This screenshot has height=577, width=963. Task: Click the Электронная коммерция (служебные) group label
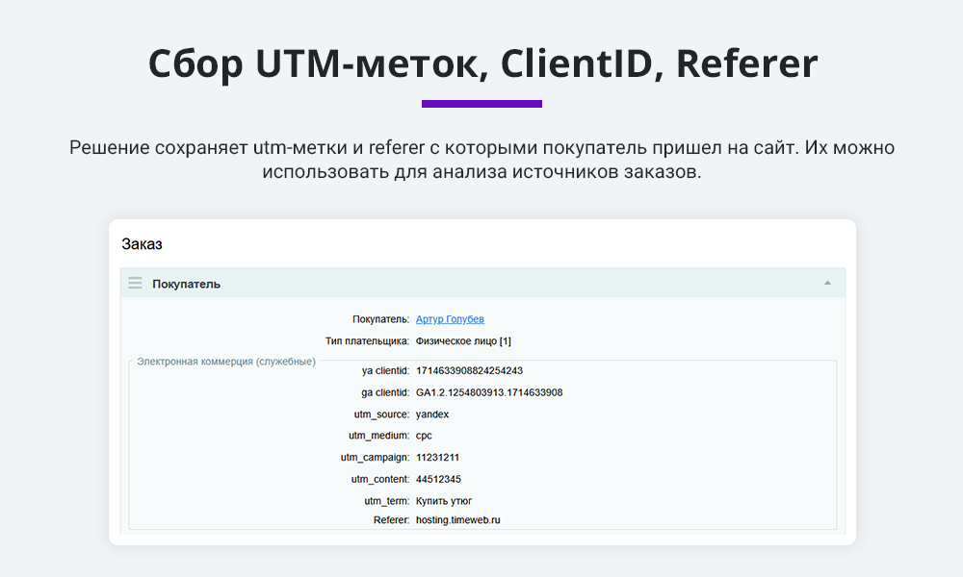coord(225,362)
